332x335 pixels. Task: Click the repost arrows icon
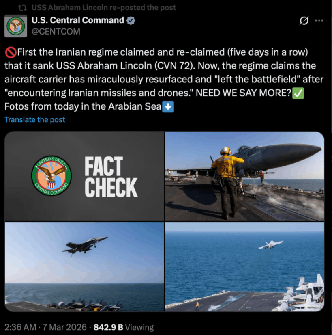pos(22,8)
